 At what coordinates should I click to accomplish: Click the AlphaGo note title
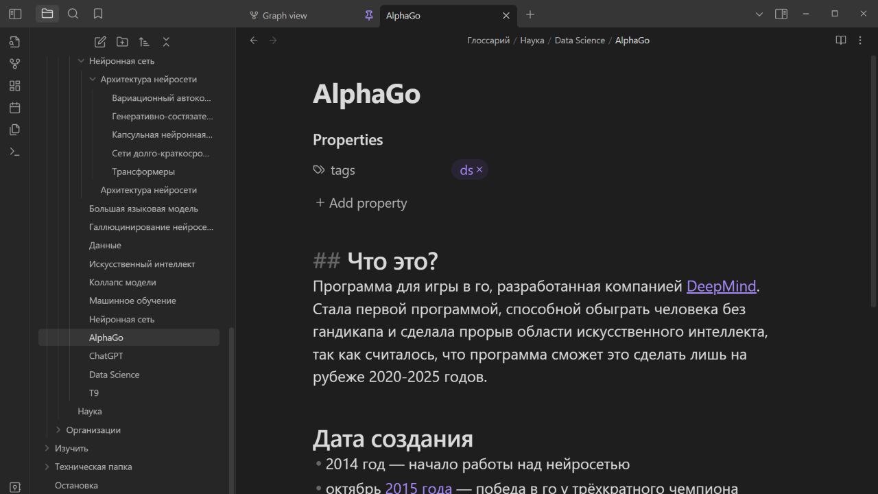[366, 94]
